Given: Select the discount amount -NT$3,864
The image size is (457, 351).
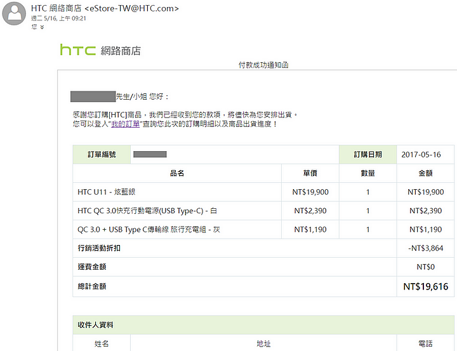Looking at the screenshot, I should tap(425, 248).
